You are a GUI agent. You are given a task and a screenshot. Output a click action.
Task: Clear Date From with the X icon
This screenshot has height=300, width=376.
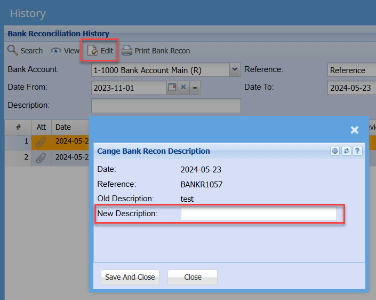(x=184, y=88)
